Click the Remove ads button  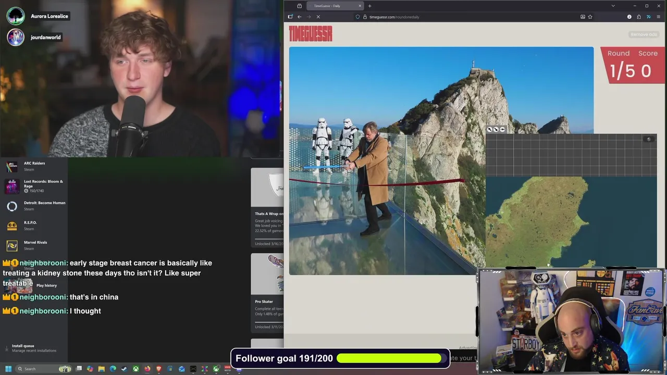tap(644, 34)
